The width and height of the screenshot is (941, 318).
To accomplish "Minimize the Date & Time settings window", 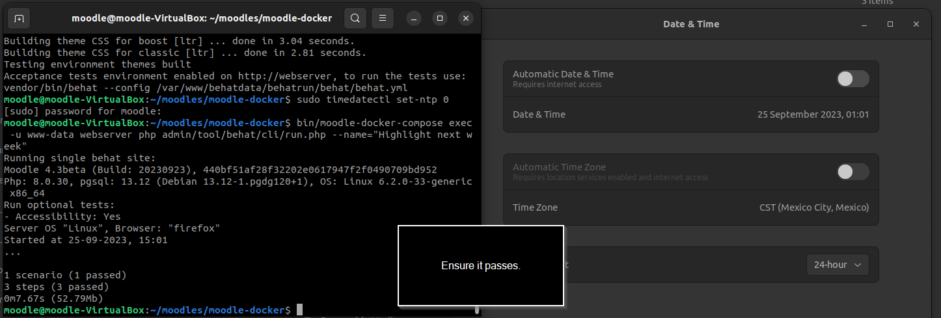I will (864, 24).
